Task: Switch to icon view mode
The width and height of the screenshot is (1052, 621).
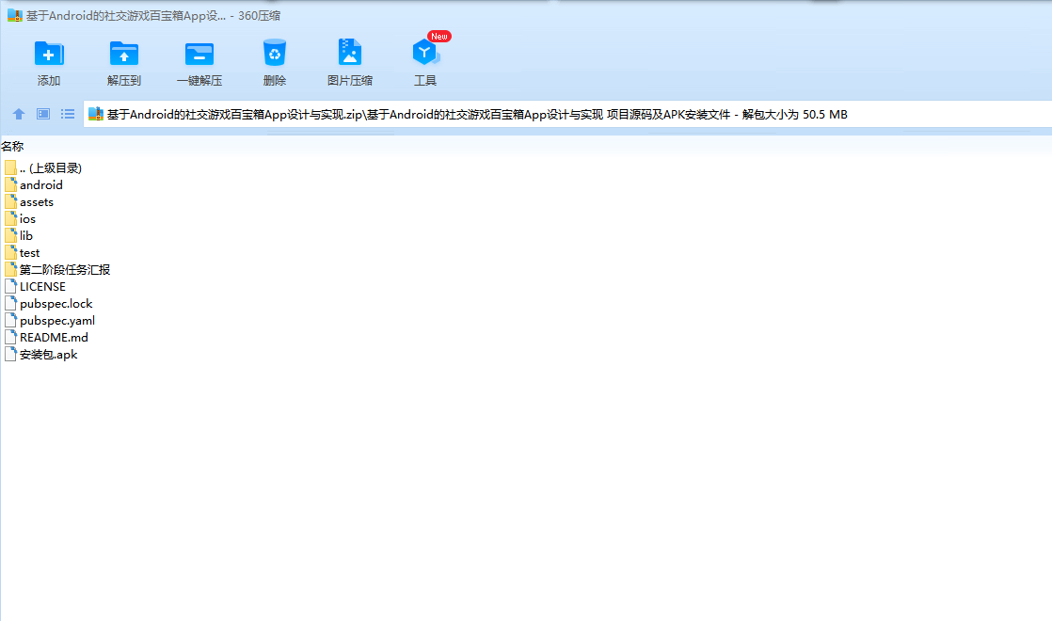Action: point(43,114)
